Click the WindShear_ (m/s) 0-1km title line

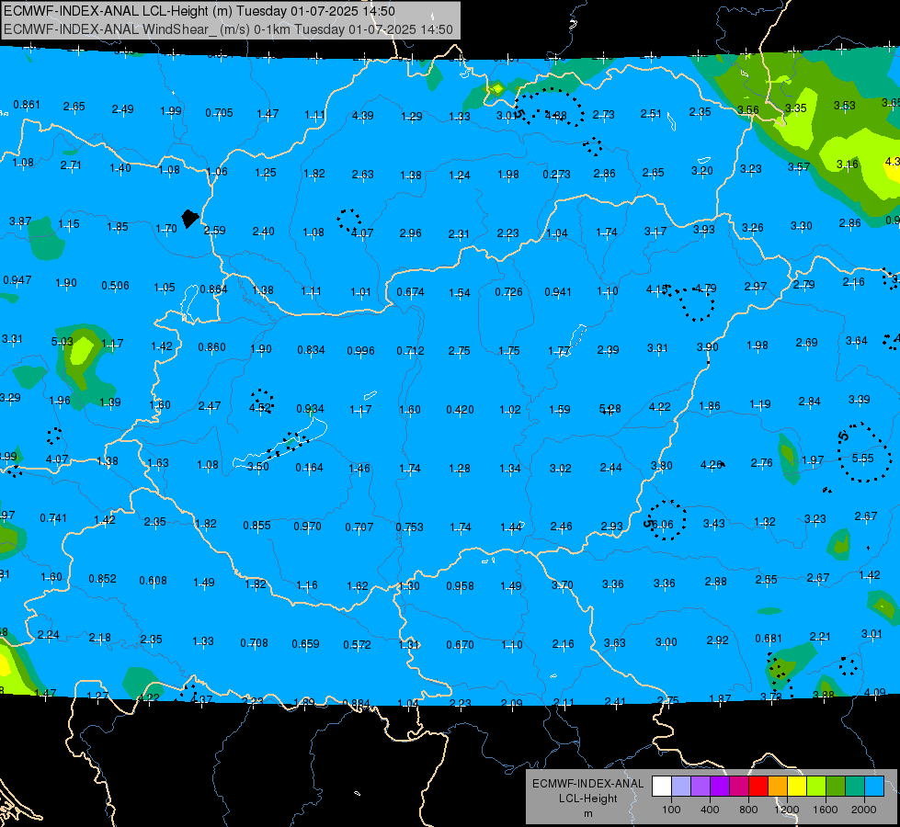coord(228,29)
